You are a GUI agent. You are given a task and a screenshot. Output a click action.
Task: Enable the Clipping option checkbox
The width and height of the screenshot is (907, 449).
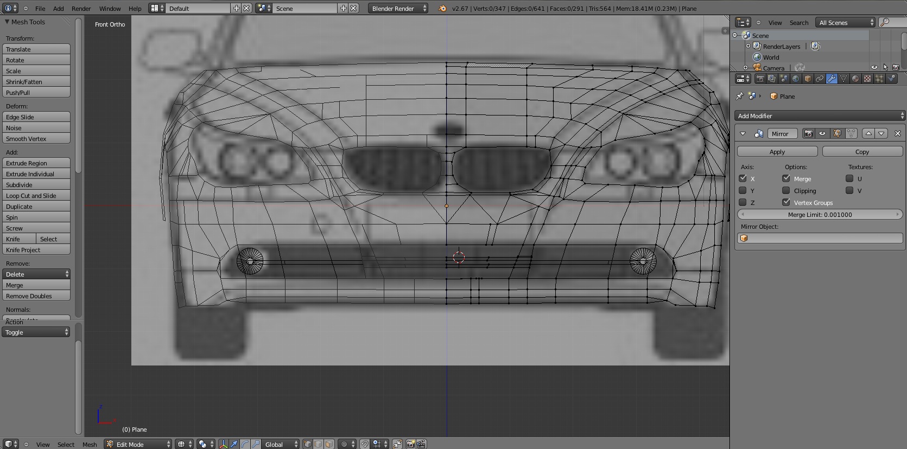pos(786,190)
